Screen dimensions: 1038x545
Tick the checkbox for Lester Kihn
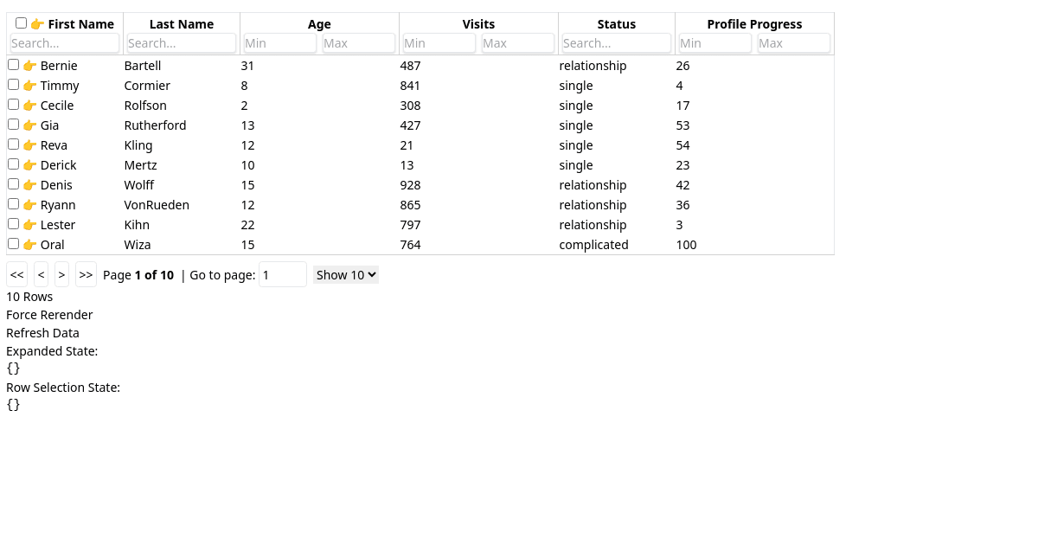[13, 224]
